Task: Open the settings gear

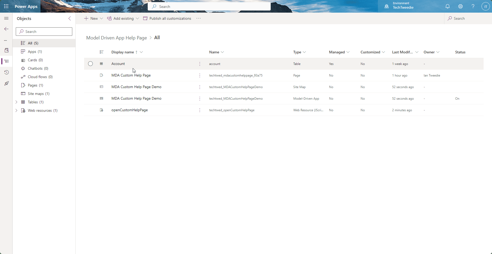Action: click(x=460, y=6)
